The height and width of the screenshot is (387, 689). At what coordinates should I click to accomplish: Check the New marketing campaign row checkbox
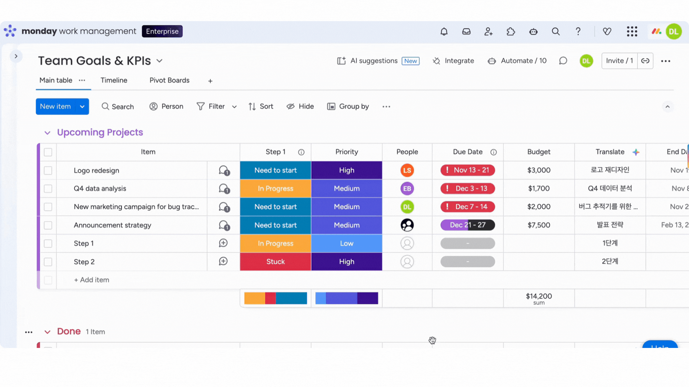pos(48,207)
